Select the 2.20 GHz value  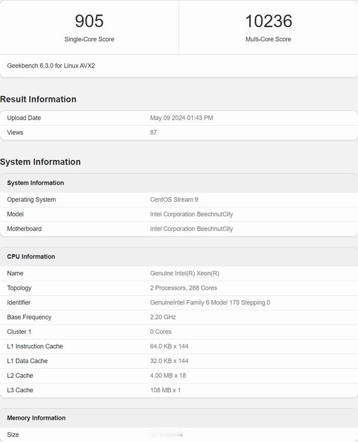click(163, 318)
